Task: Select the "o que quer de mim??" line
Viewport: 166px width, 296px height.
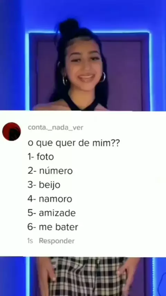Action: tap(74, 143)
